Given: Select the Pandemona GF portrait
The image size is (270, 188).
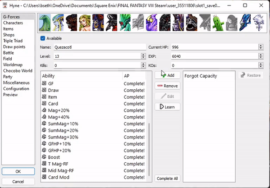Looking at the screenshot, I should tap(152, 23).
